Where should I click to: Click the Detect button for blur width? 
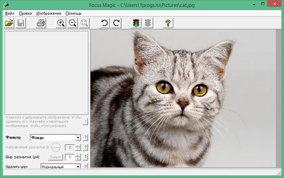pos(56,157)
